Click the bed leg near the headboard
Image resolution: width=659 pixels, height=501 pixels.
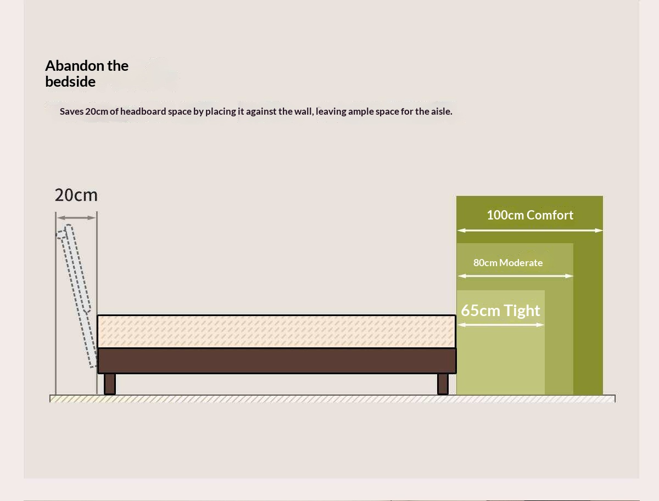point(110,384)
